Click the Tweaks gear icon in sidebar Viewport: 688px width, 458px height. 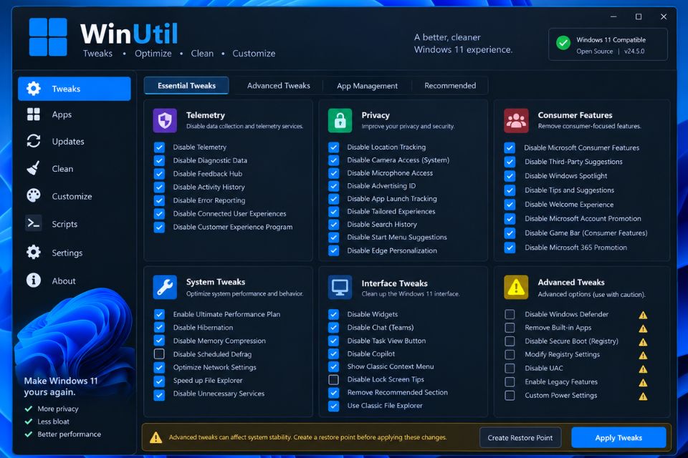click(x=34, y=89)
